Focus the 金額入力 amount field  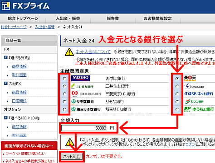pos(84,128)
